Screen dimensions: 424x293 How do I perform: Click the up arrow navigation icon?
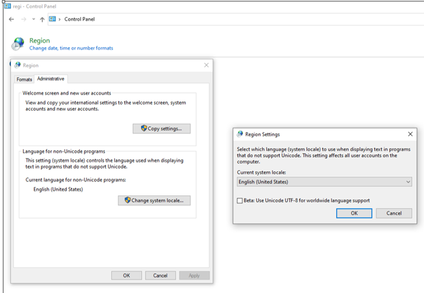coord(42,19)
